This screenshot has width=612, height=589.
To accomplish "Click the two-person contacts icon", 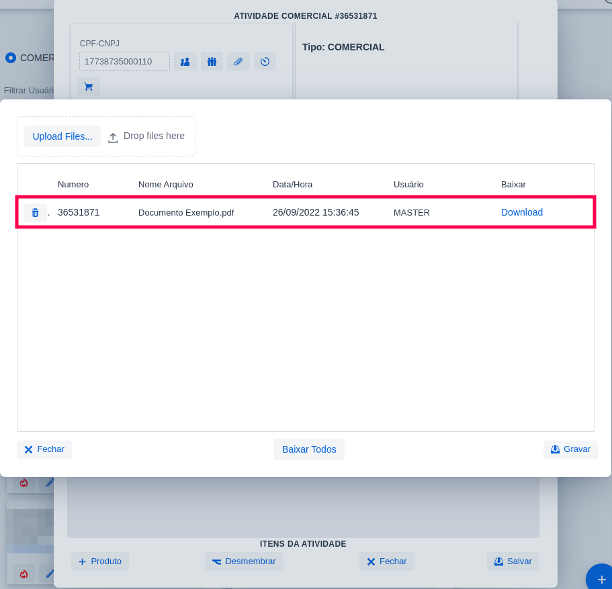I will tap(185, 62).
